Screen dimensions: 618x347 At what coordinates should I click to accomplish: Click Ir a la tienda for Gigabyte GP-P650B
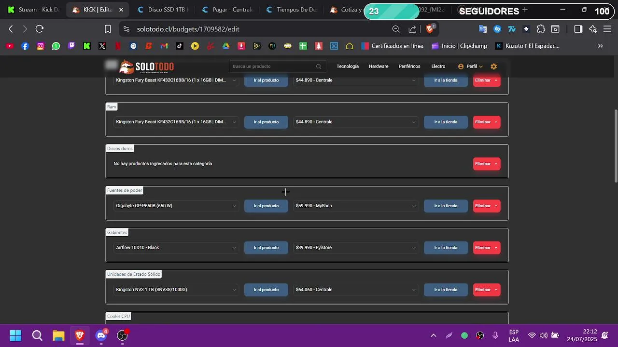pyautogui.click(x=446, y=206)
